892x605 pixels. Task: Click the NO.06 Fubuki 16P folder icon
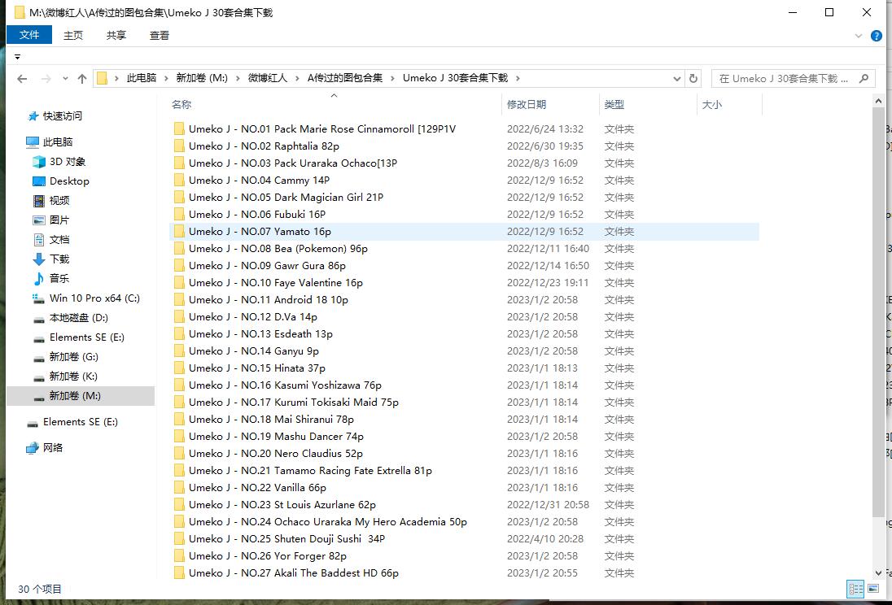click(x=179, y=215)
